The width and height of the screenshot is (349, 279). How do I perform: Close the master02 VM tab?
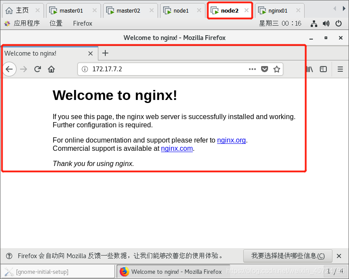[151, 10]
